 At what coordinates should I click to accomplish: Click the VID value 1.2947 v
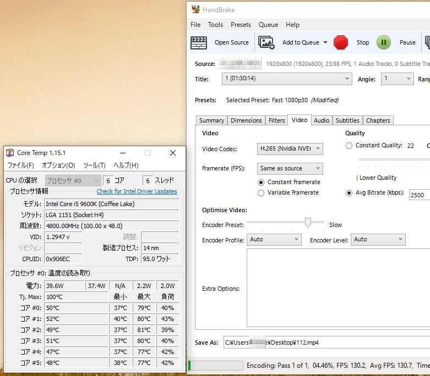coord(63,237)
